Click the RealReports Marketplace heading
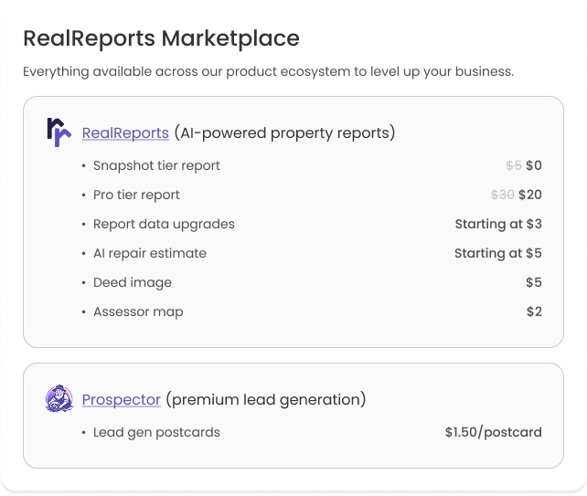The width and height of the screenshot is (587, 496). 161,38
